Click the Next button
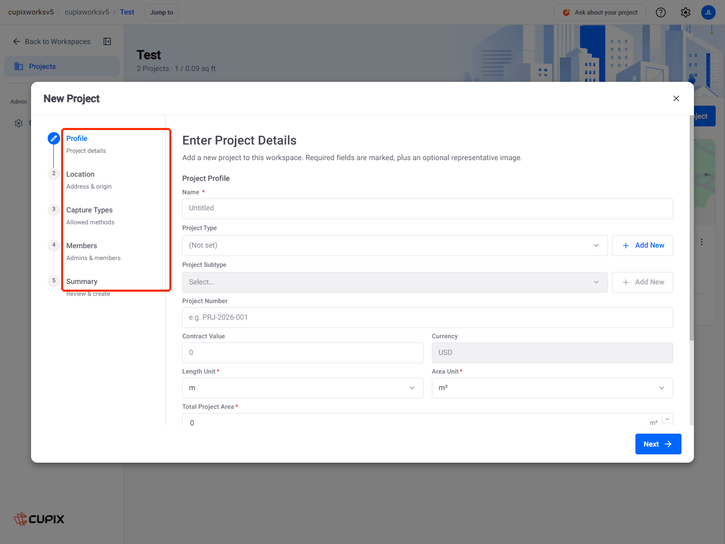The width and height of the screenshot is (725, 544). tap(658, 444)
